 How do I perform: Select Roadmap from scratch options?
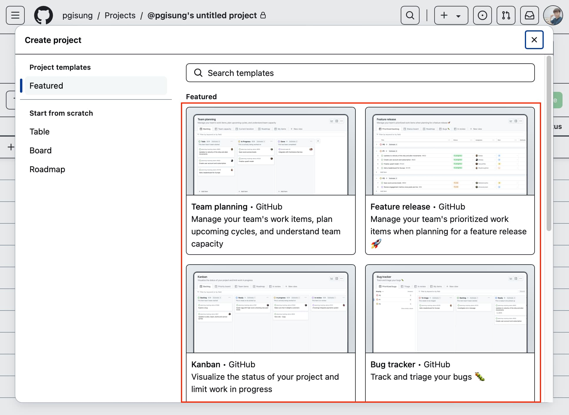coord(47,169)
